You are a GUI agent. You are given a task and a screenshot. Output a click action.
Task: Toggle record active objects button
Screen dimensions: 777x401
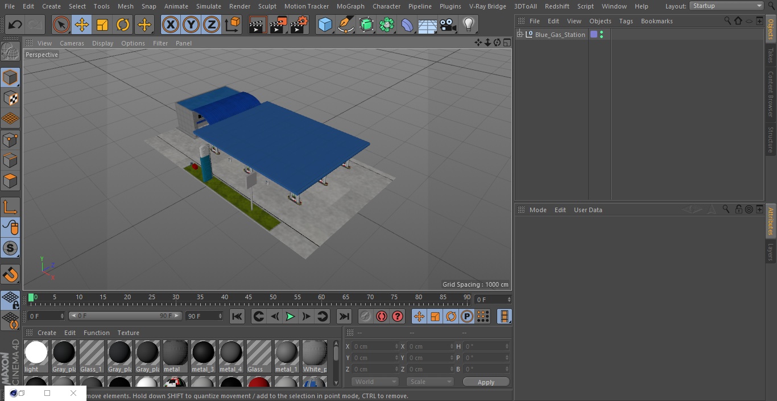click(366, 316)
